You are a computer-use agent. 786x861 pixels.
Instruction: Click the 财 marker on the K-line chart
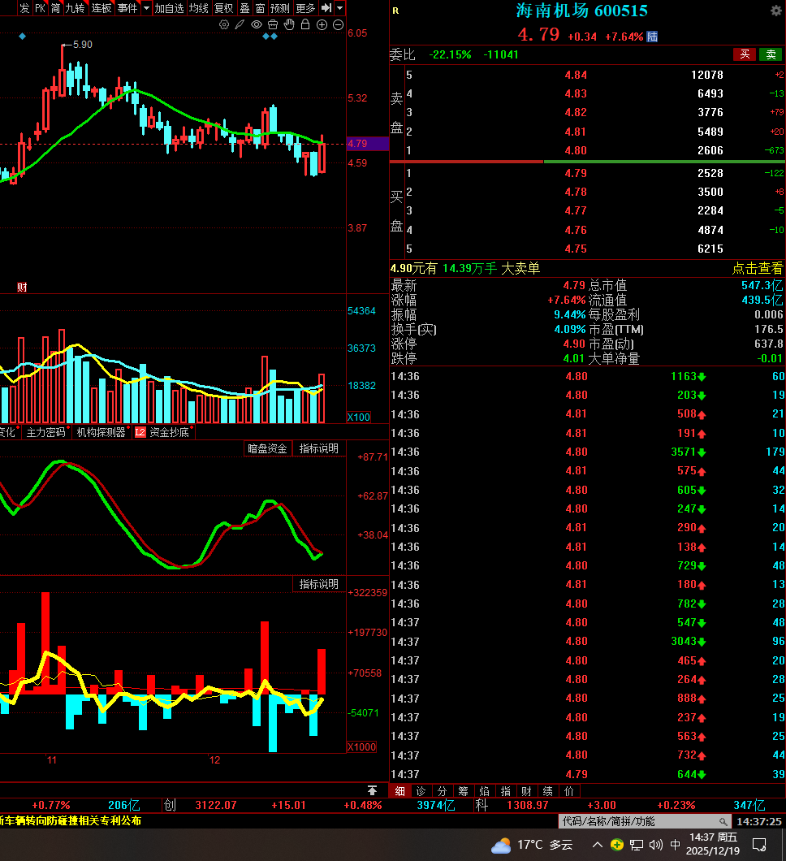coord(22,288)
